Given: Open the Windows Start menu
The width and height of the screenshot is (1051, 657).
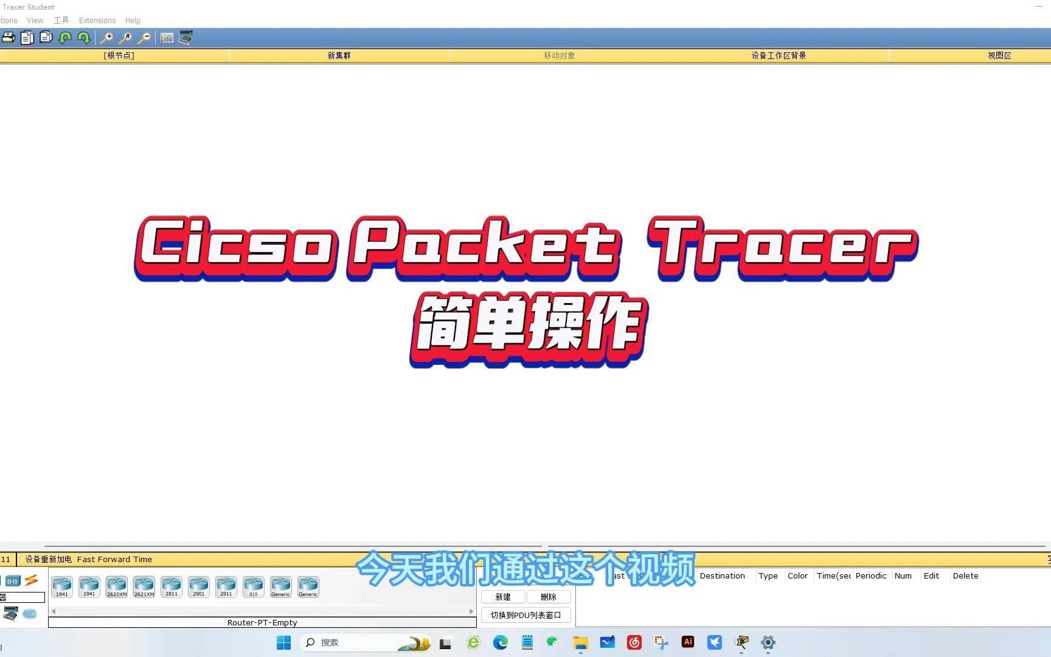Looking at the screenshot, I should (x=283, y=642).
